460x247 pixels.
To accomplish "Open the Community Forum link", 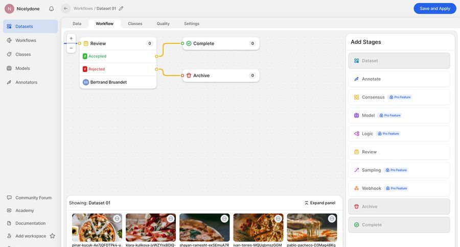I will (x=33, y=197).
